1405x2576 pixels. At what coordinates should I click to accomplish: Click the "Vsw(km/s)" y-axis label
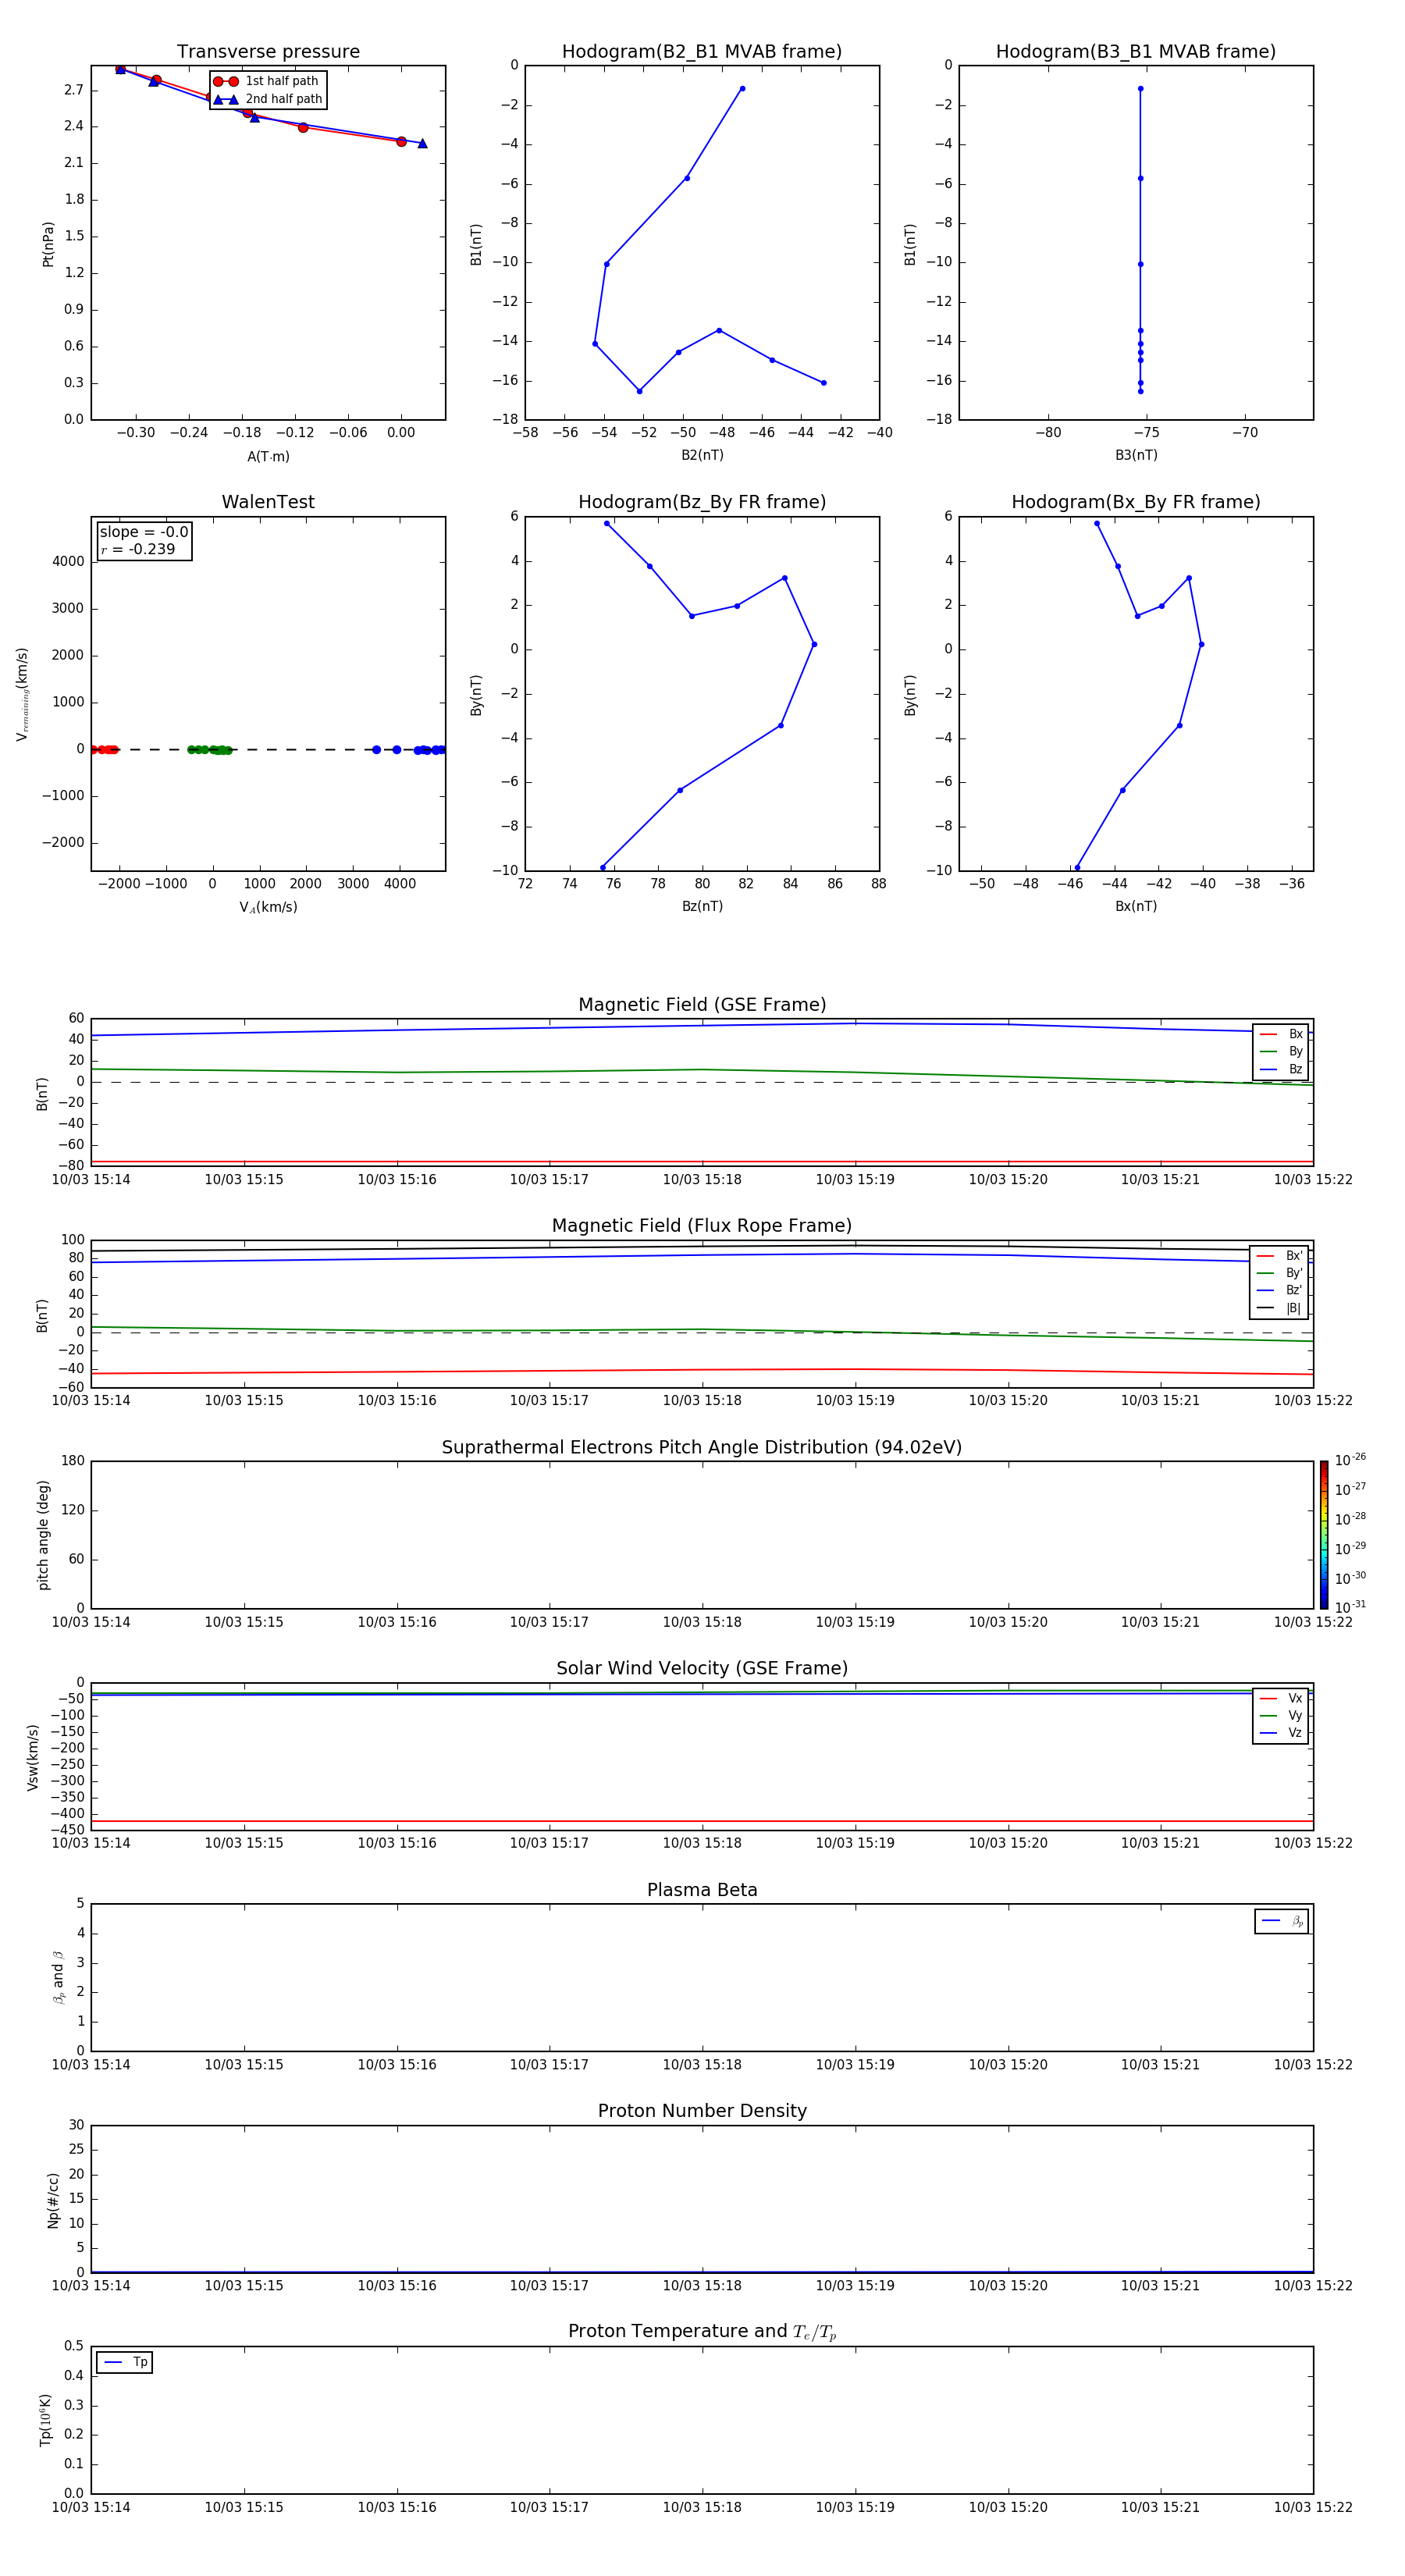(x=33, y=1757)
